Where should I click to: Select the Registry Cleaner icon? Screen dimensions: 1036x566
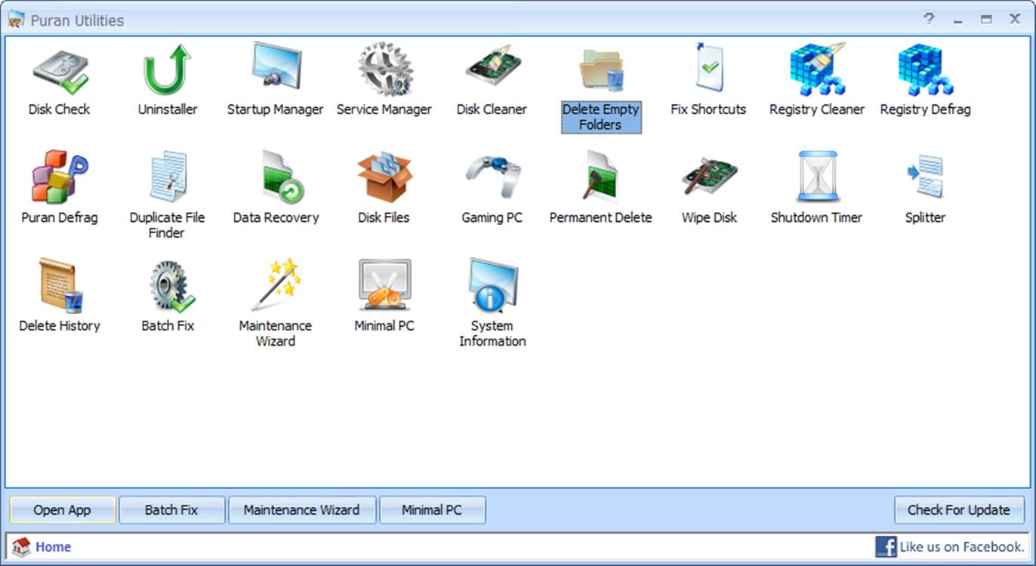[817, 69]
